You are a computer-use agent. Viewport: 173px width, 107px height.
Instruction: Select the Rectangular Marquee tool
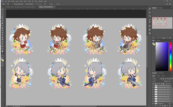[3, 12]
